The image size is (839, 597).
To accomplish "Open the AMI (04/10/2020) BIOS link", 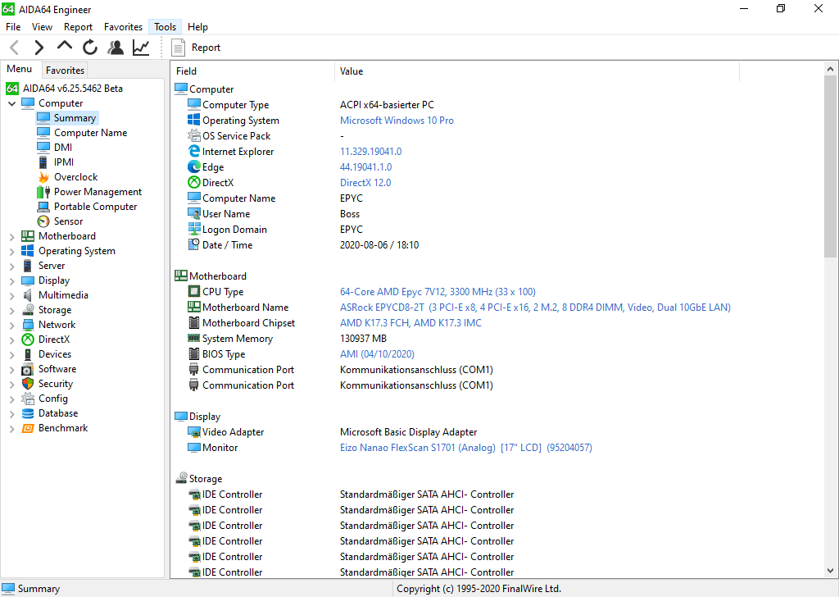I will coord(377,354).
